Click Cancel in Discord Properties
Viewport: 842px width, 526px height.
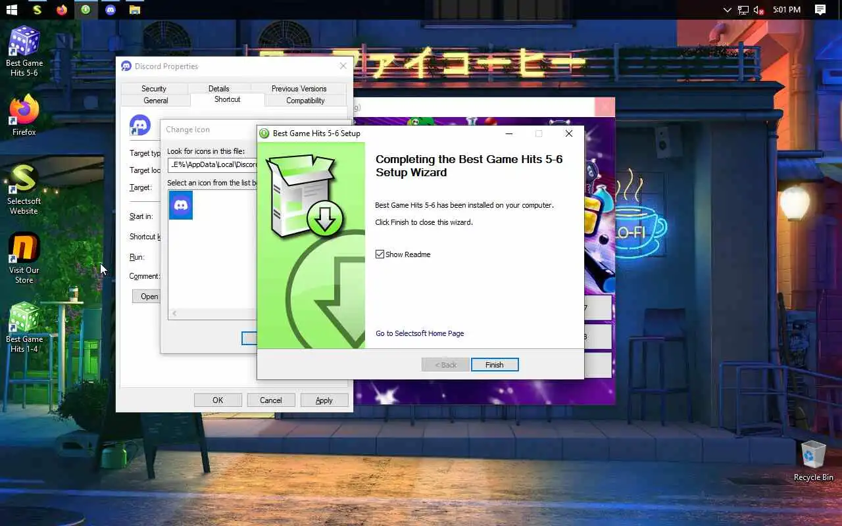coord(271,400)
